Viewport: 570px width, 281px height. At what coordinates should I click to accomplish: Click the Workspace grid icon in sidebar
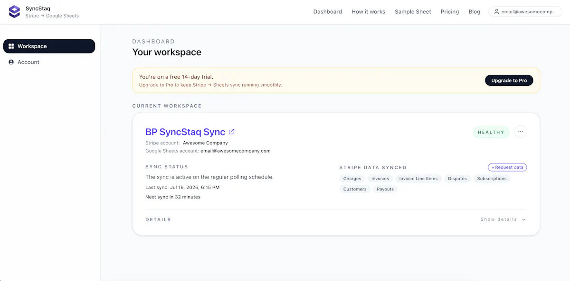11,46
